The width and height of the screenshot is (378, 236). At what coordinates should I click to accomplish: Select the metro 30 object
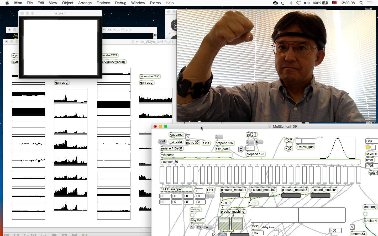(x=192, y=143)
